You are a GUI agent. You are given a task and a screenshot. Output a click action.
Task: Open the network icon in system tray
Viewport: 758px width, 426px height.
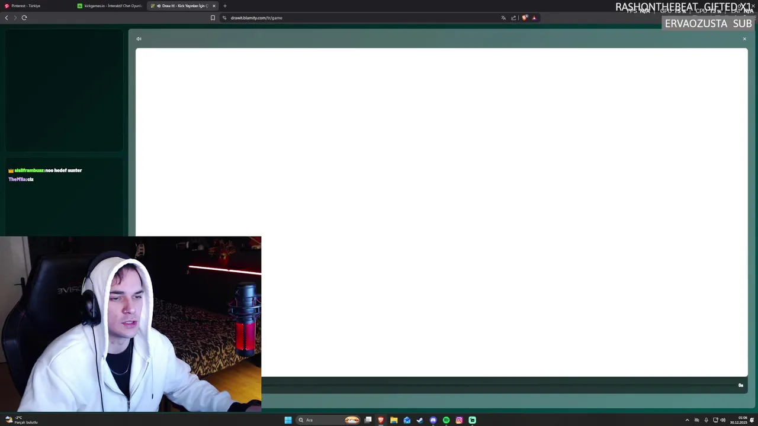tap(715, 420)
